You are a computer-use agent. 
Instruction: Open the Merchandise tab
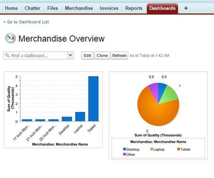[x=79, y=8]
